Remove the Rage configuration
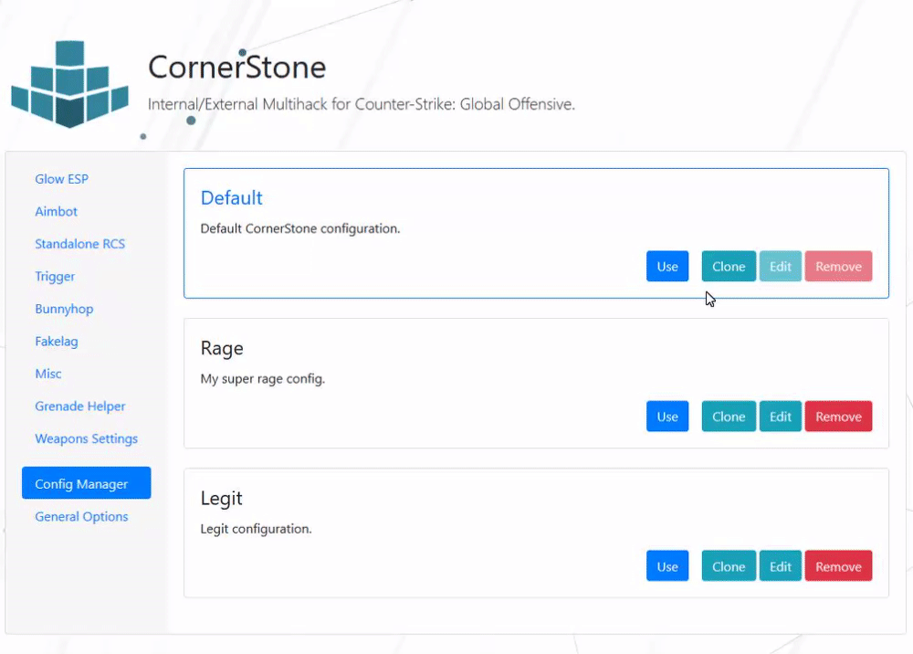 pyautogui.click(x=838, y=417)
